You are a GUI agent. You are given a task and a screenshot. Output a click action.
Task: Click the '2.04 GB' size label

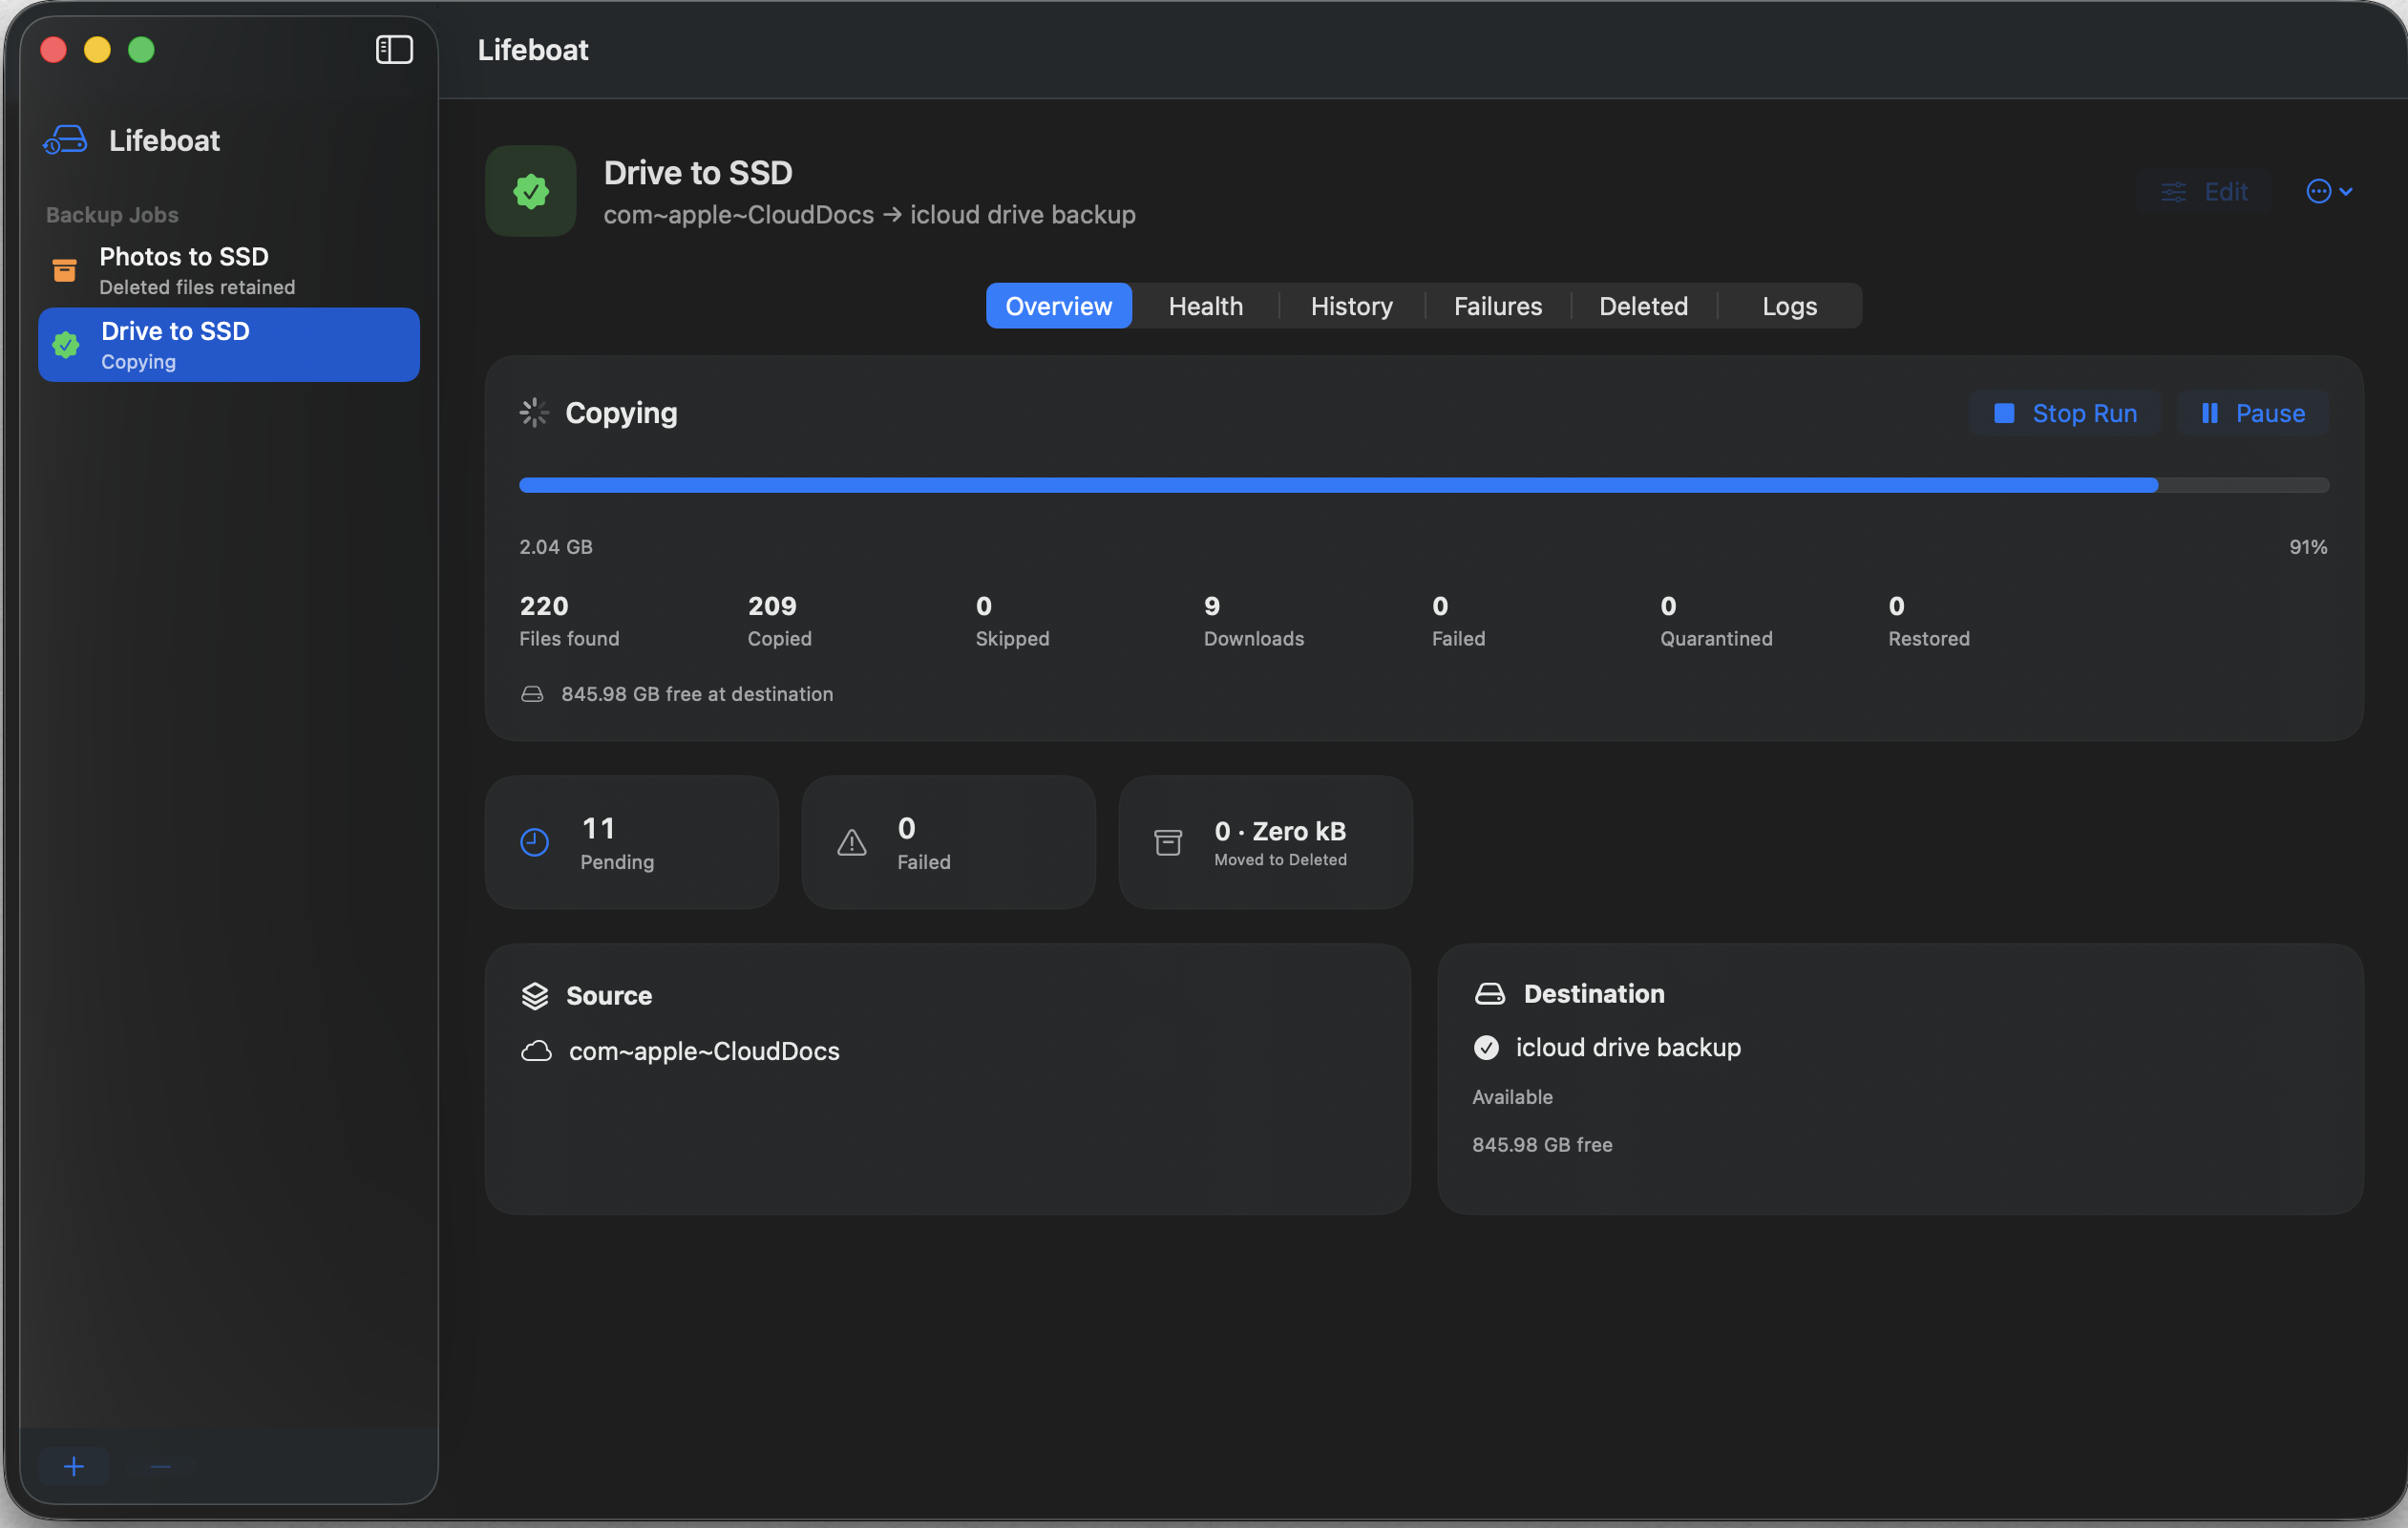tap(556, 547)
